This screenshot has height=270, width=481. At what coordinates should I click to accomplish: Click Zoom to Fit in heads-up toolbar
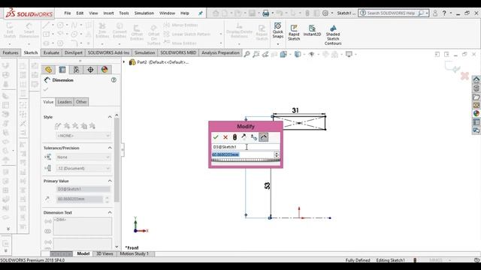click(x=247, y=54)
